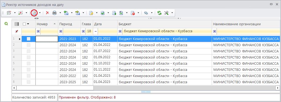Click the document with red stop icon
Viewport: 281px width, 102px height.
coord(133,13)
